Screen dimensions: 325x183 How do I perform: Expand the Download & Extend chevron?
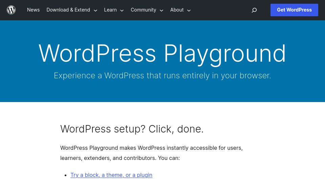point(95,11)
